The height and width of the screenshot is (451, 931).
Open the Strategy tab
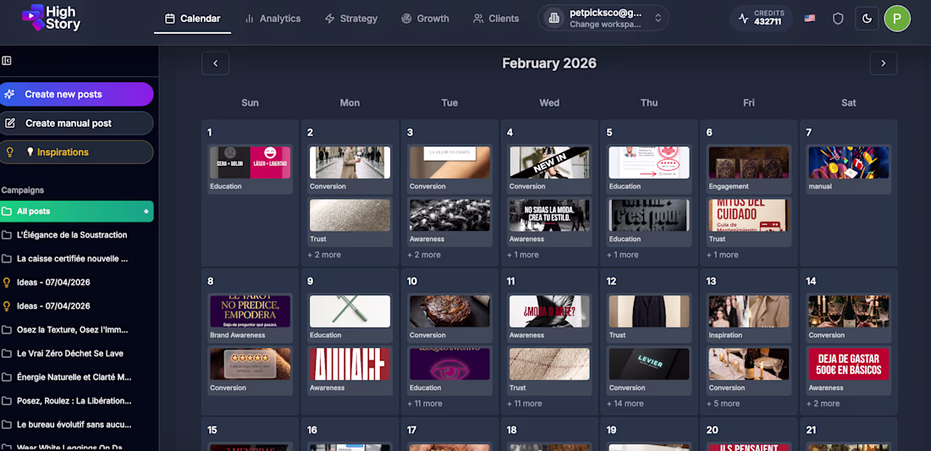(x=351, y=19)
